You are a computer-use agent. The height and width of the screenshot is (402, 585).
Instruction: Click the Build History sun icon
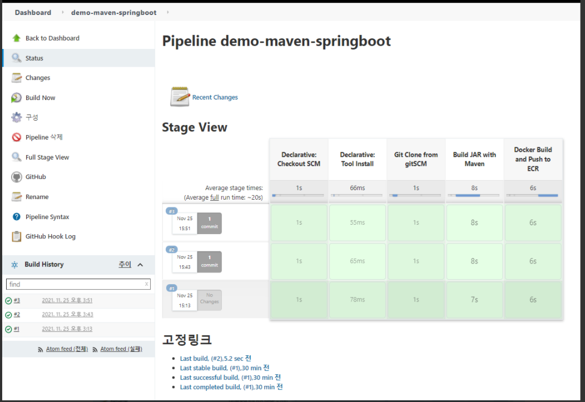[x=14, y=265]
